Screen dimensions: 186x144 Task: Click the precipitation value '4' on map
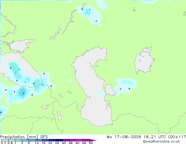[23, 93]
